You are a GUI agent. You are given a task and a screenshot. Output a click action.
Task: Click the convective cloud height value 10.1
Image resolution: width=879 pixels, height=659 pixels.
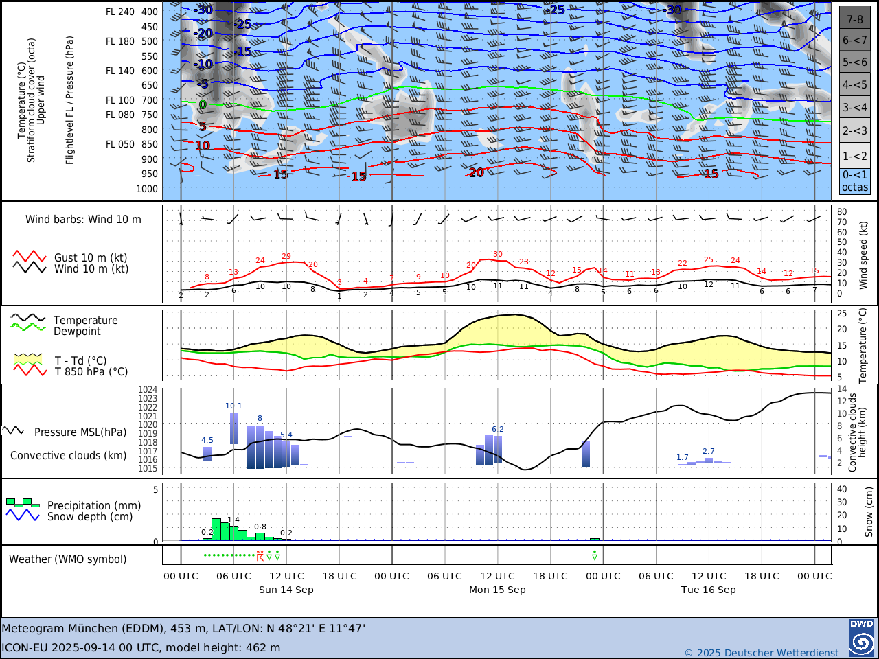(233, 406)
